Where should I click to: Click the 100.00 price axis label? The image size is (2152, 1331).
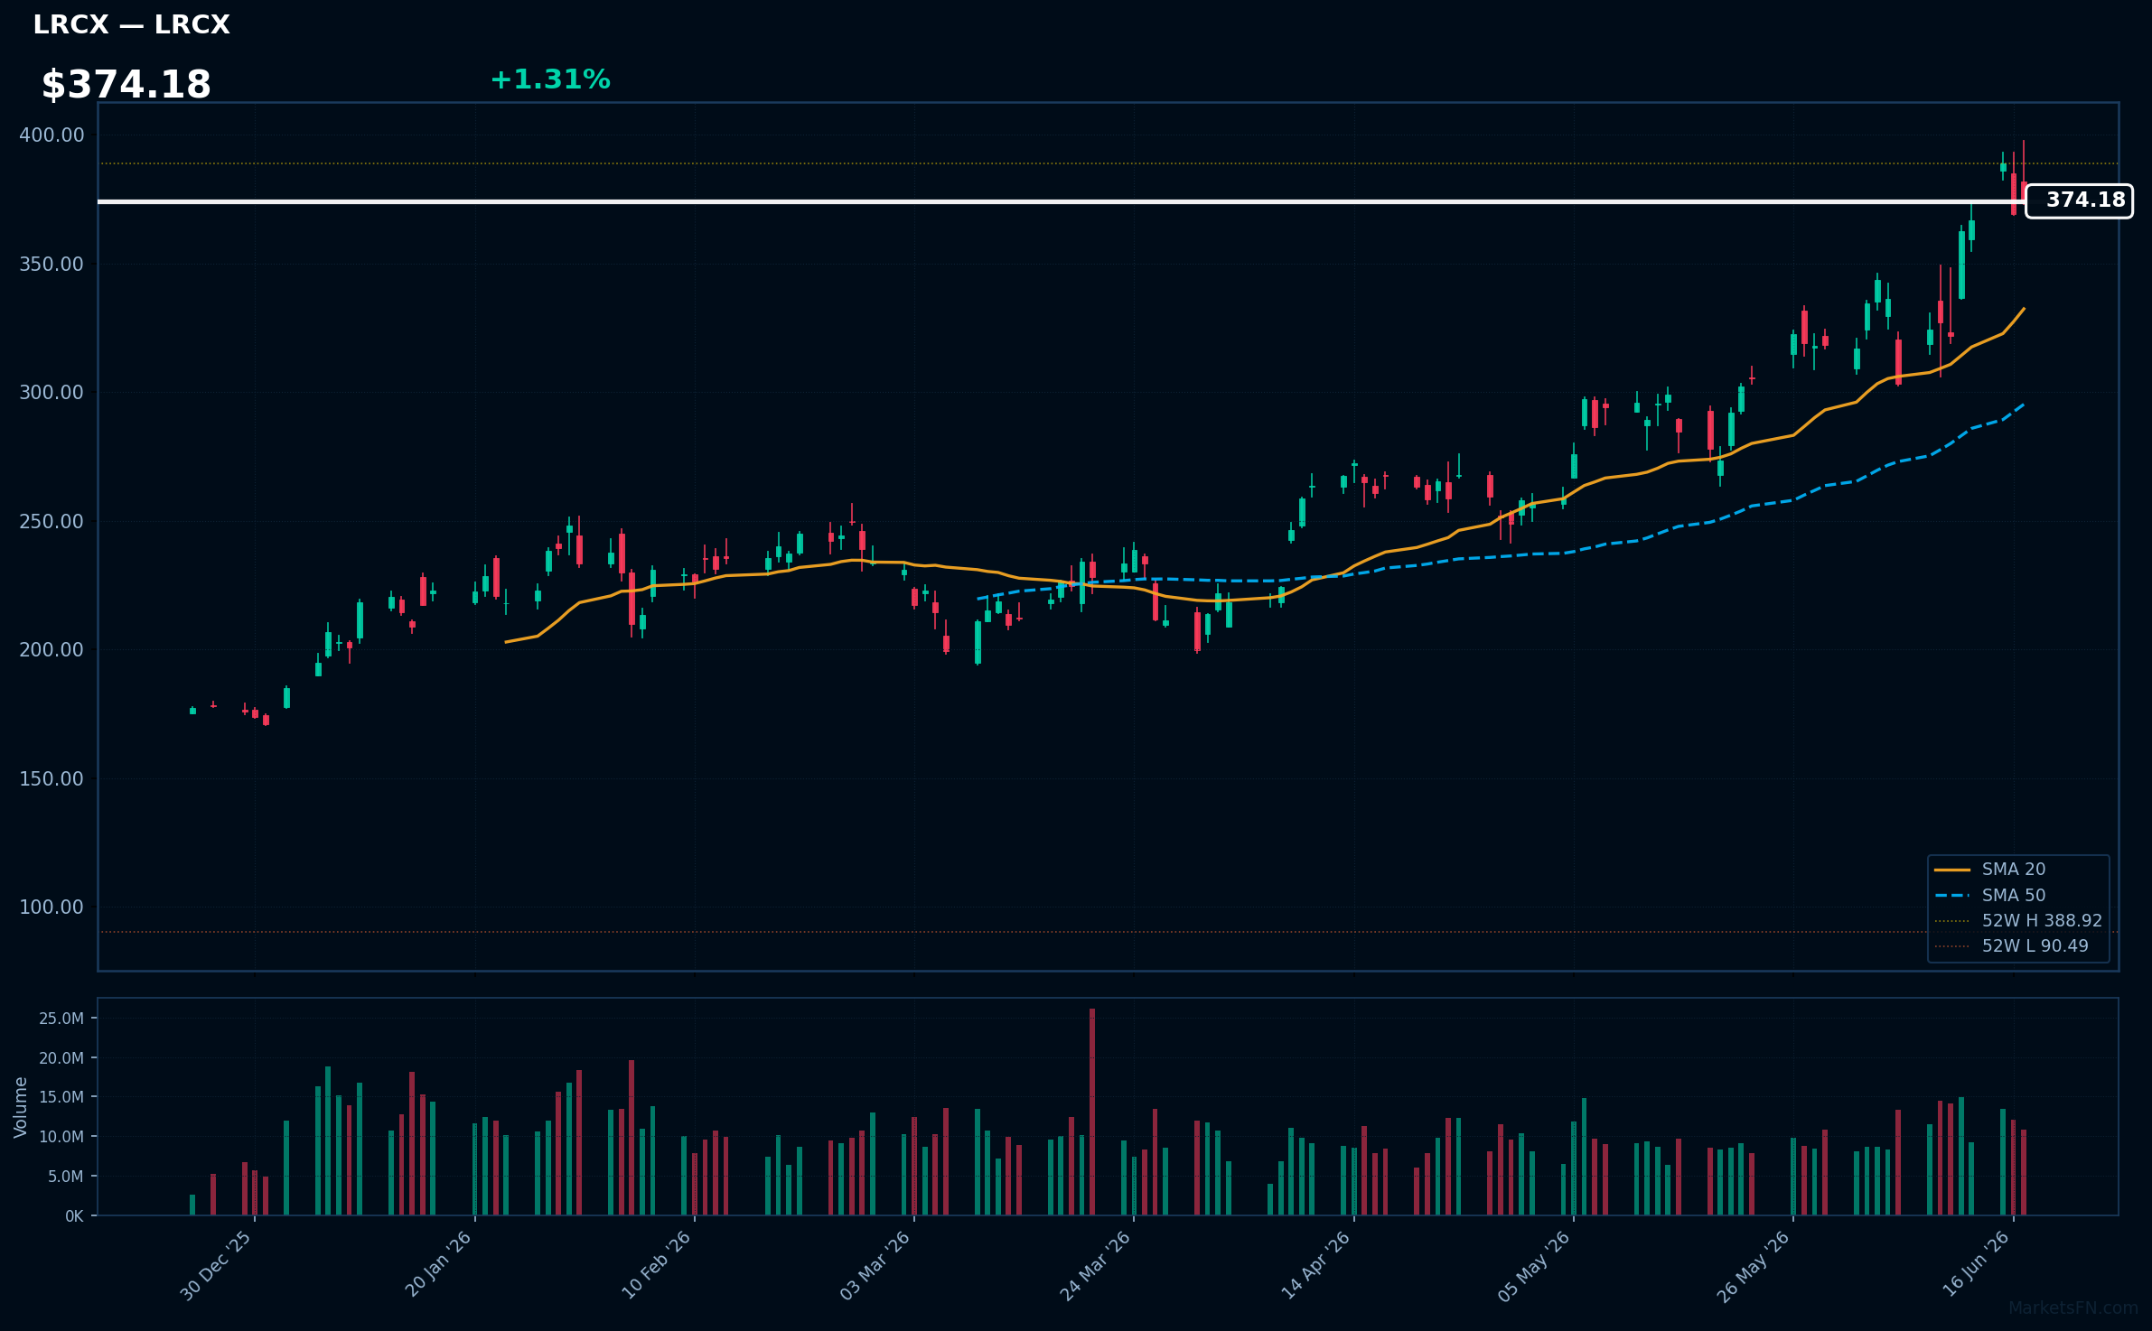(x=51, y=907)
